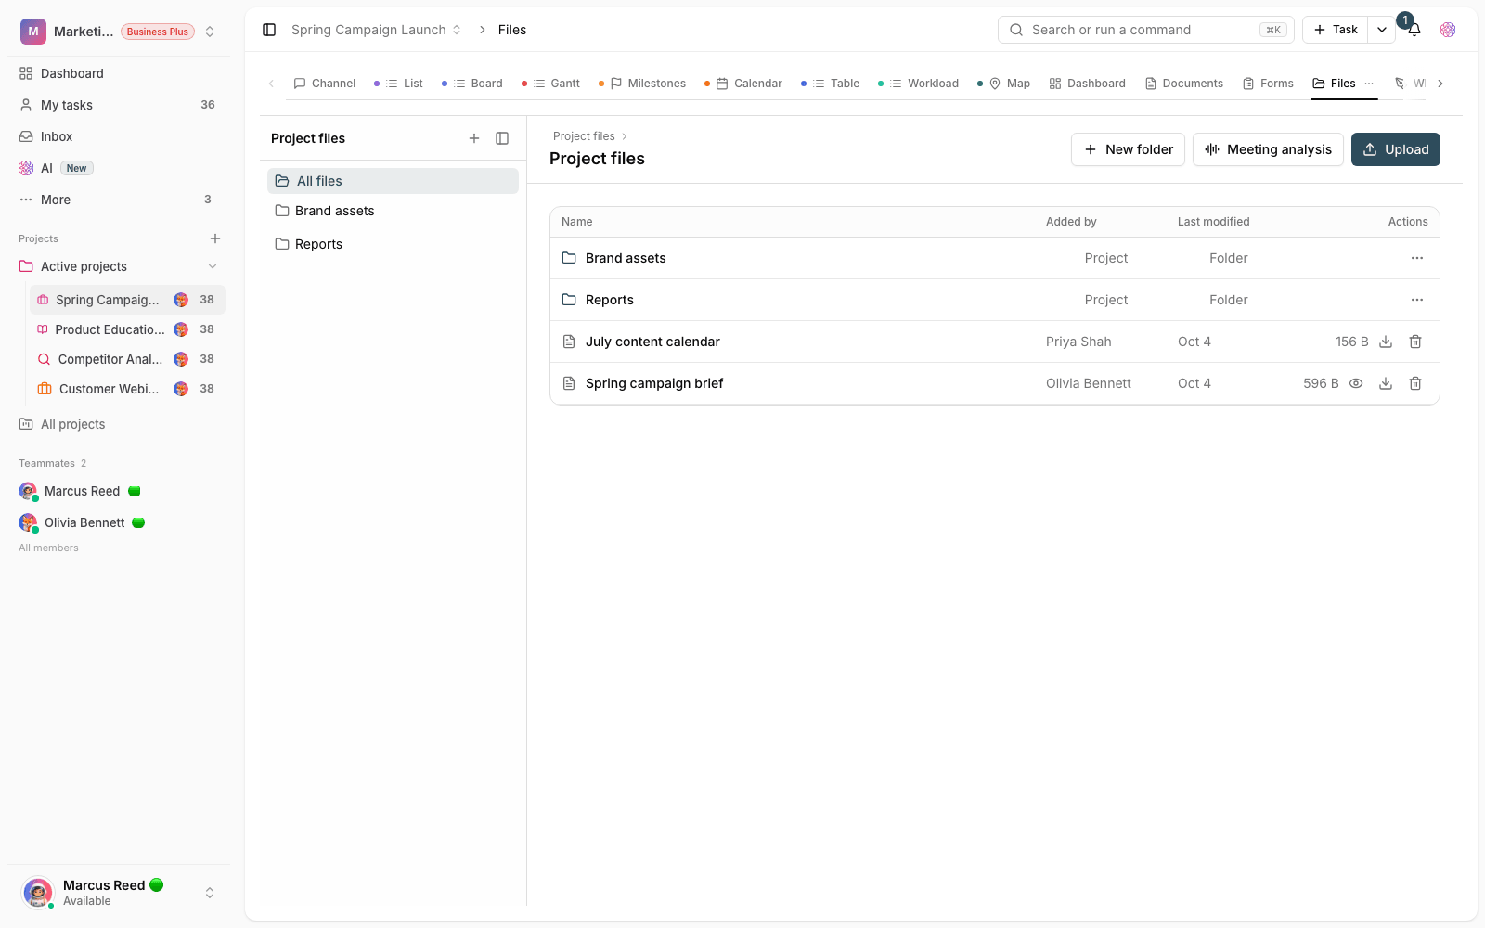Open the Spring campaign brief file

(x=654, y=383)
